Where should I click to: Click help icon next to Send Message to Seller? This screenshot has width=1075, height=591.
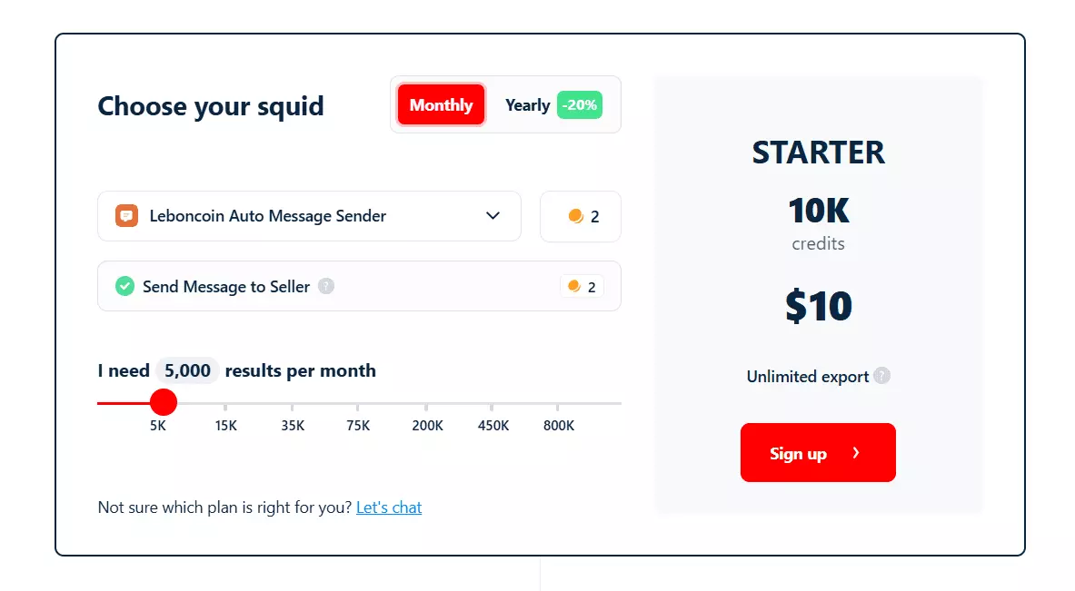pyautogui.click(x=326, y=287)
